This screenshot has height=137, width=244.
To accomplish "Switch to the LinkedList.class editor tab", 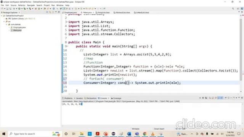I will click(x=141, y=13).
